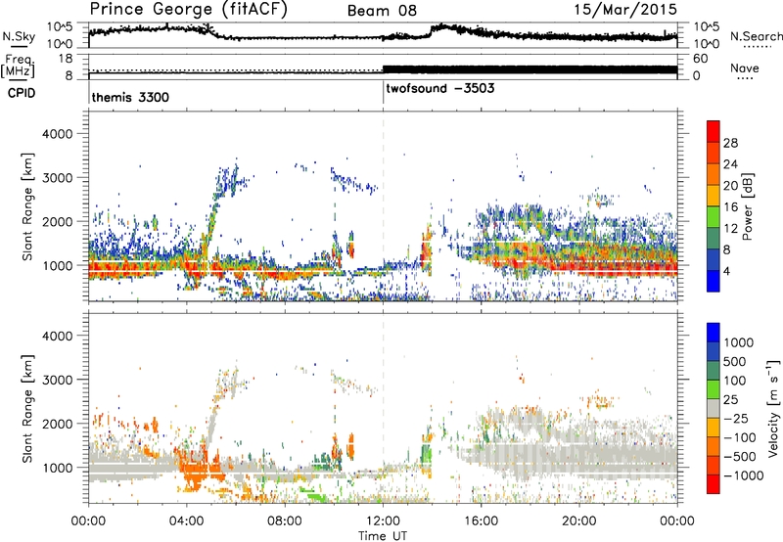
Task: Pick the light green segment of Velocity color bar
Action: 714,389
